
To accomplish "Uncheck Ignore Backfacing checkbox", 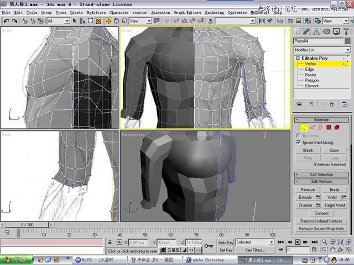I will (x=299, y=142).
